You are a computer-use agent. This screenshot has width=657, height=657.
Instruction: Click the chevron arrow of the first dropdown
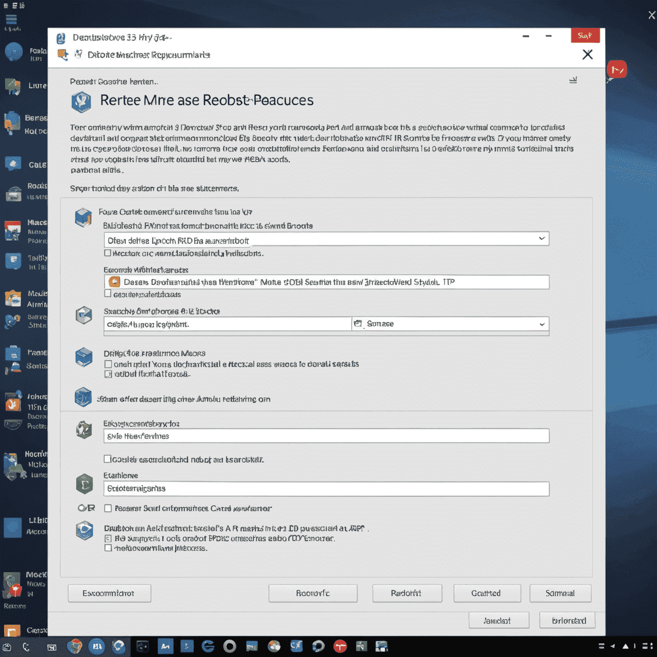542,239
